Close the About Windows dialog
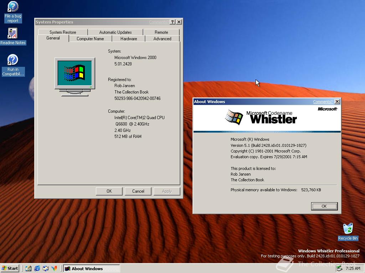The width and height of the screenshot is (365, 273). tap(337, 101)
